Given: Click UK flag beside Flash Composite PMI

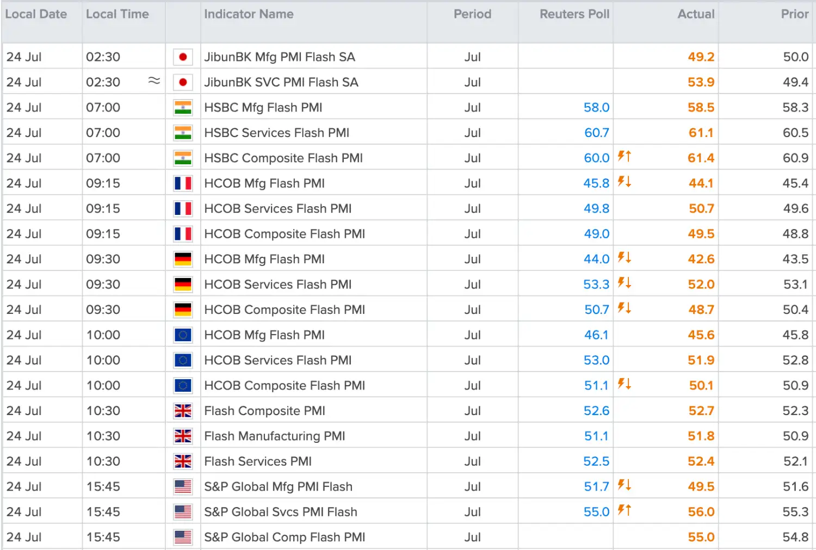Looking at the screenshot, I should (x=183, y=411).
